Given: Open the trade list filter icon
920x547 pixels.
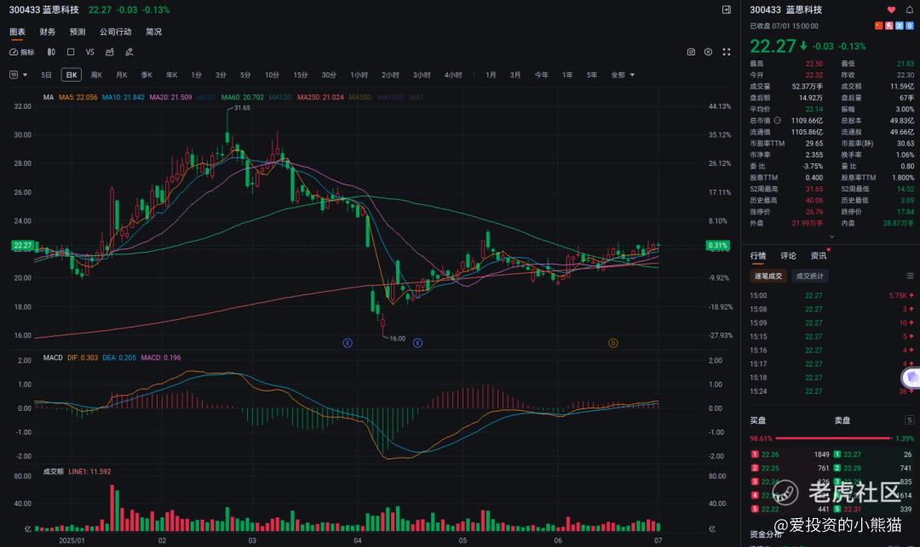Looking at the screenshot, I should [x=910, y=276].
